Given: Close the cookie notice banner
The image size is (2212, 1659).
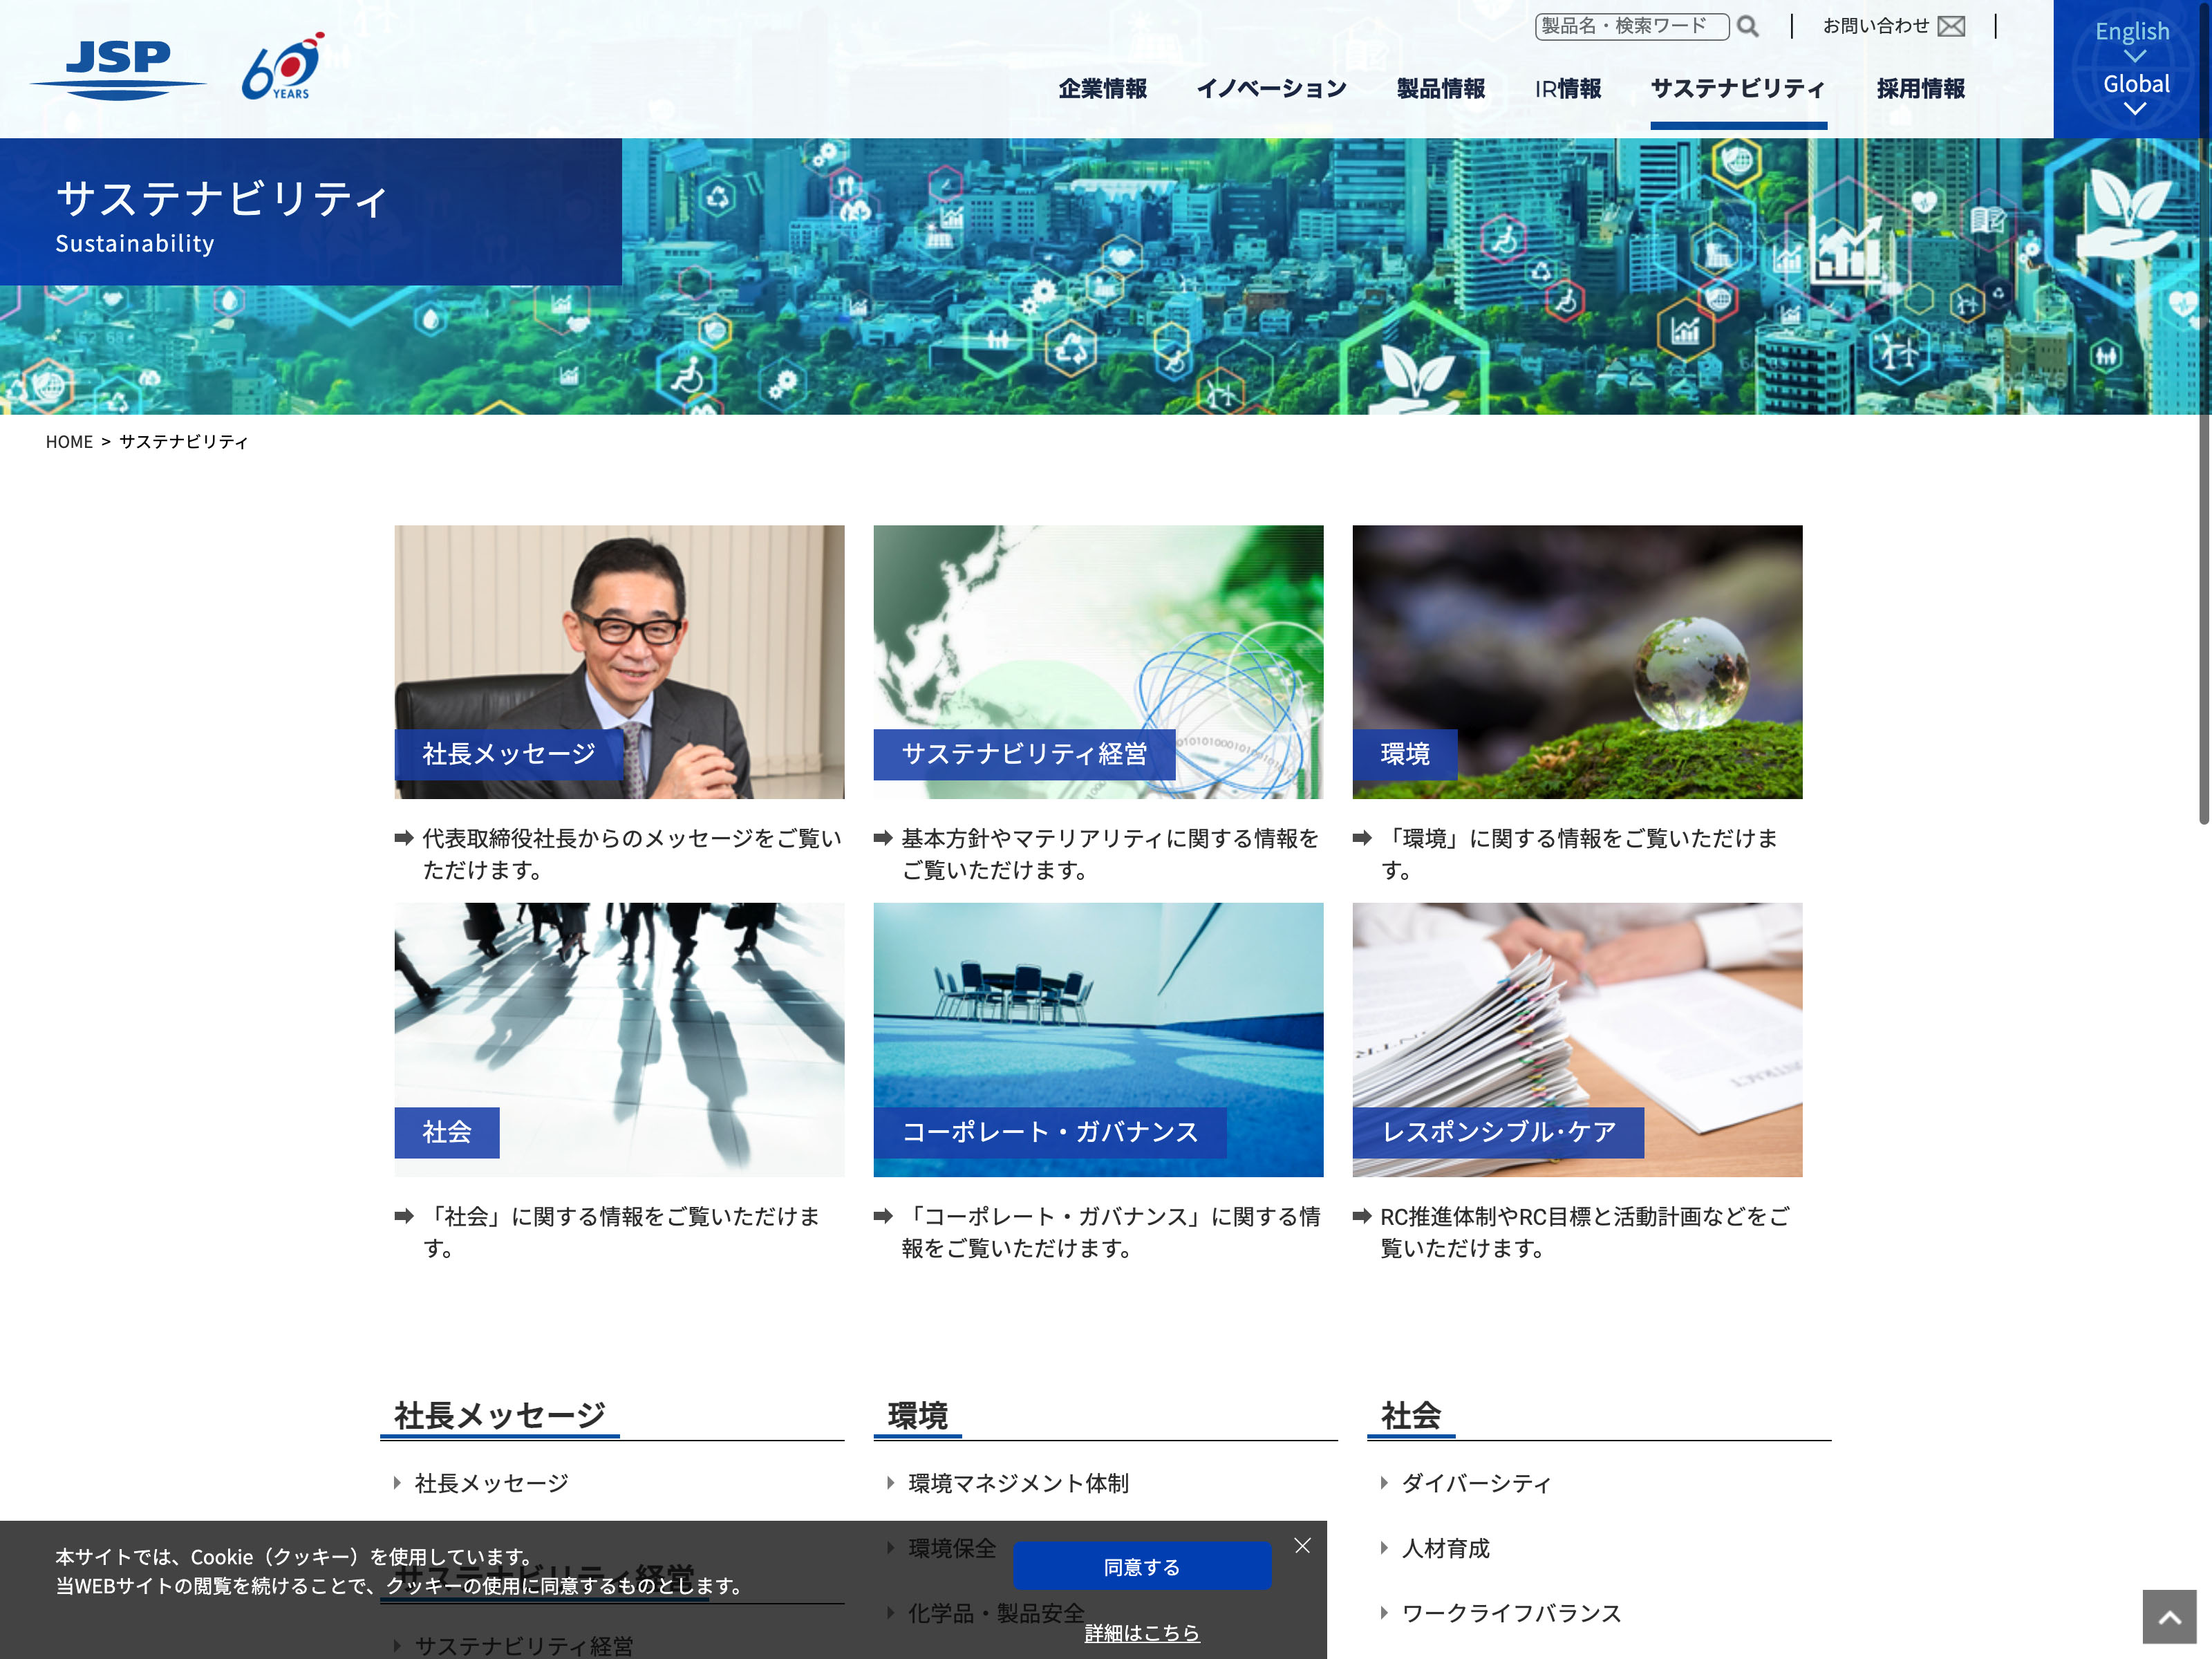Looking at the screenshot, I should click(1302, 1546).
